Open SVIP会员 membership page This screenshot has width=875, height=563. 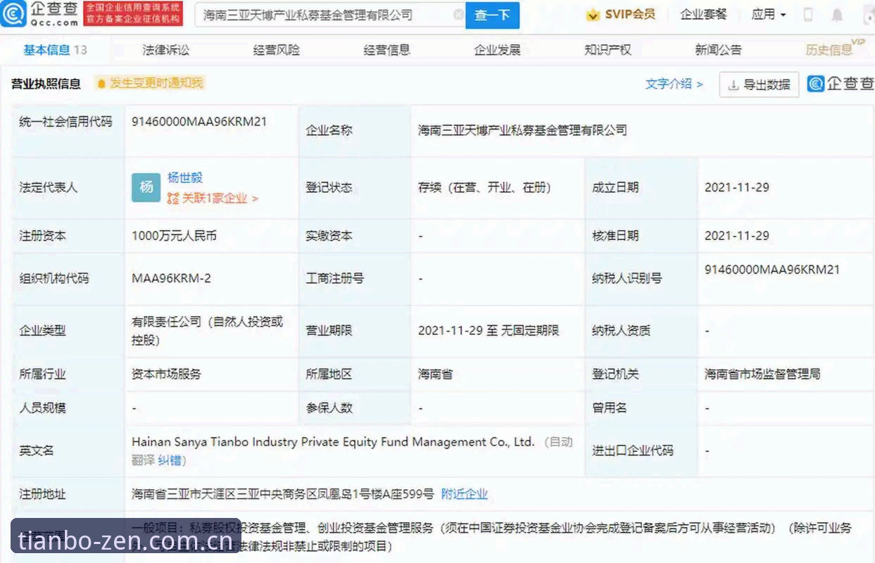click(630, 14)
